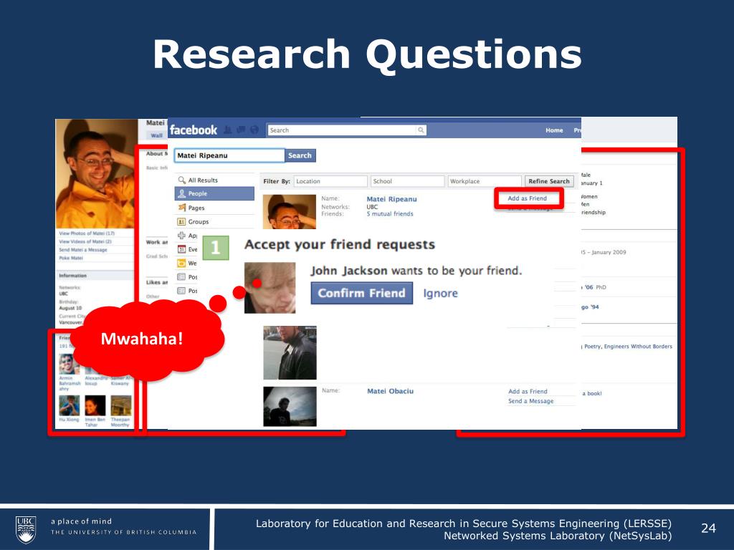The height and width of the screenshot is (550, 734).
Task: Click the Information section header
Action: click(x=96, y=276)
